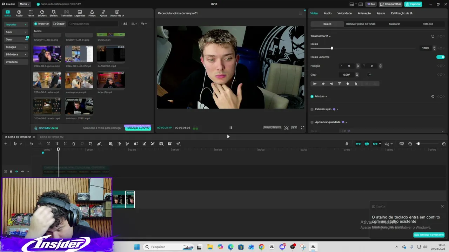Click the preview zoom scan icon in player
The image size is (449, 252).
(x=287, y=128)
